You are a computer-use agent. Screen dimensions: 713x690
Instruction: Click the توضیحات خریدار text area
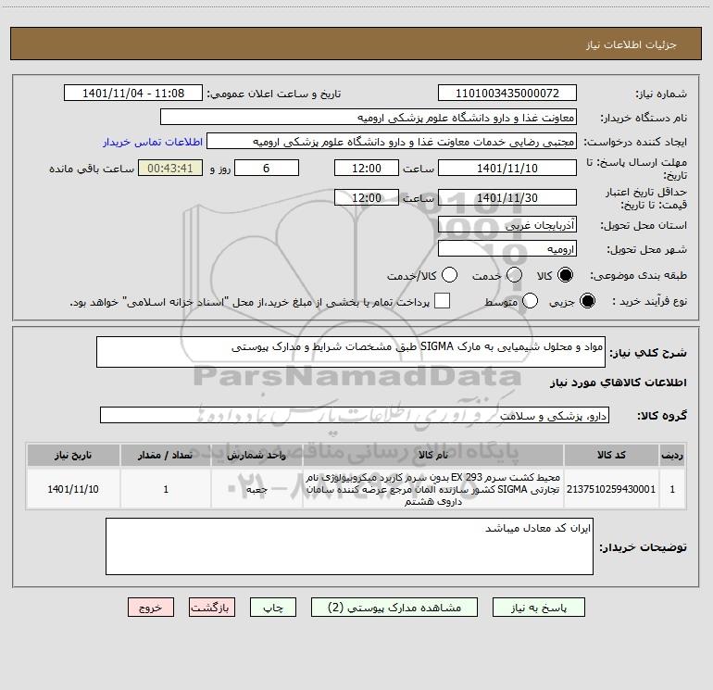click(349, 546)
